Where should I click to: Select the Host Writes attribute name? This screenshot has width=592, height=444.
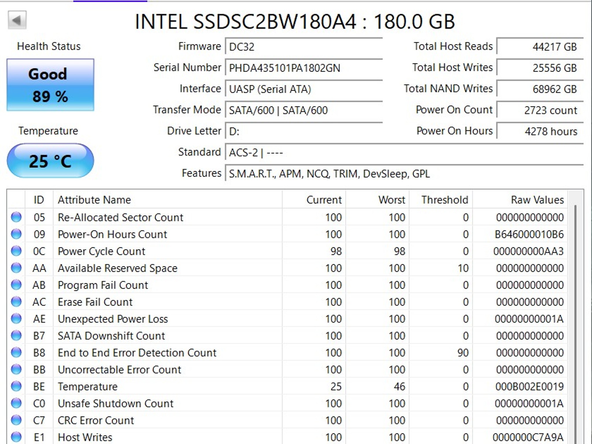pyautogui.click(x=85, y=437)
